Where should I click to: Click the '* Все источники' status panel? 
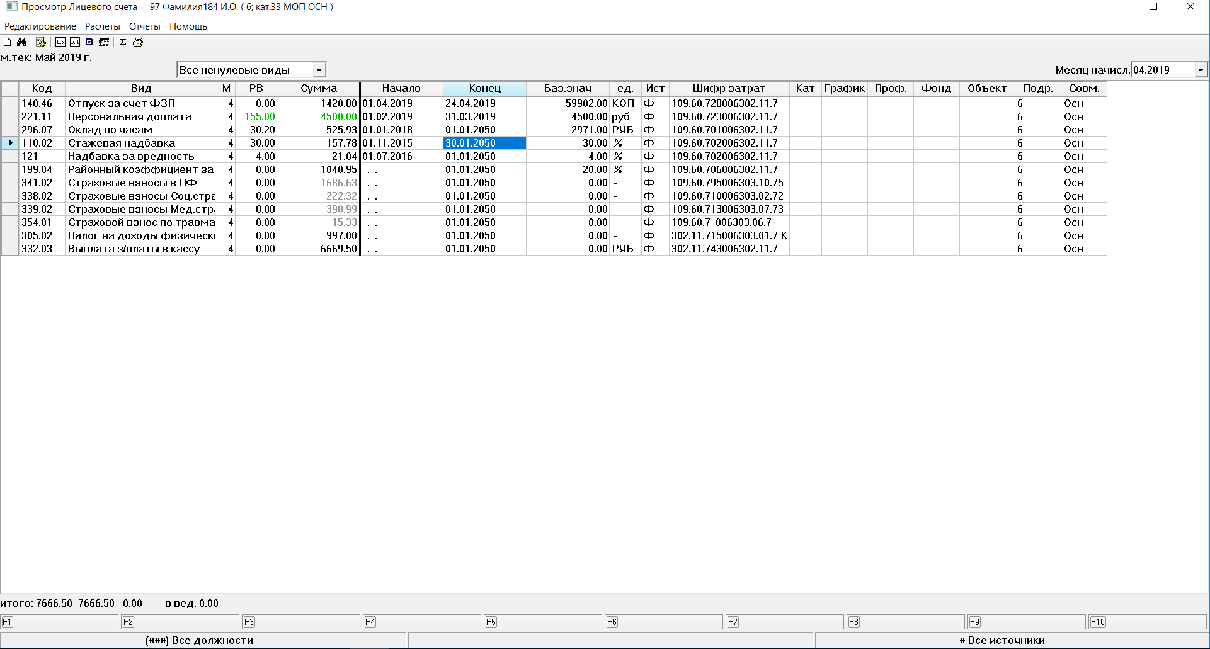1011,640
